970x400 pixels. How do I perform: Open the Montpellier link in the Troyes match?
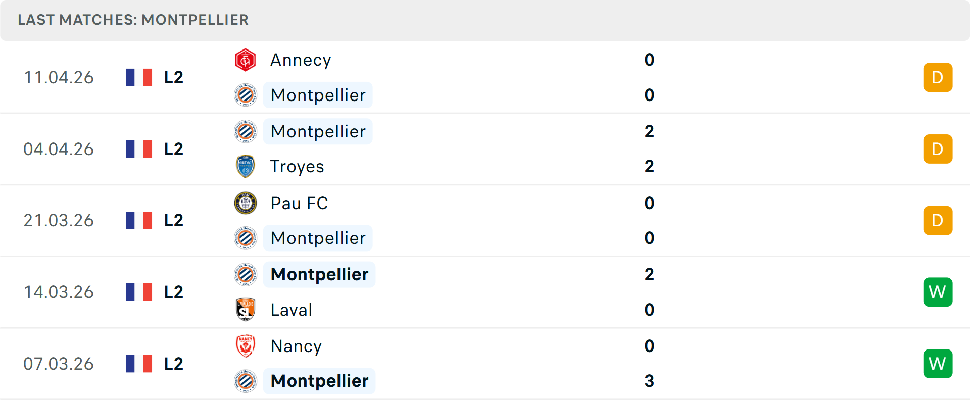(x=318, y=131)
